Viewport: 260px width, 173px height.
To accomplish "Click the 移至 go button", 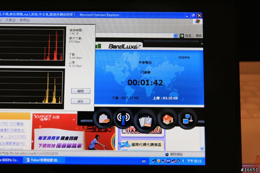I will pos(186,36).
